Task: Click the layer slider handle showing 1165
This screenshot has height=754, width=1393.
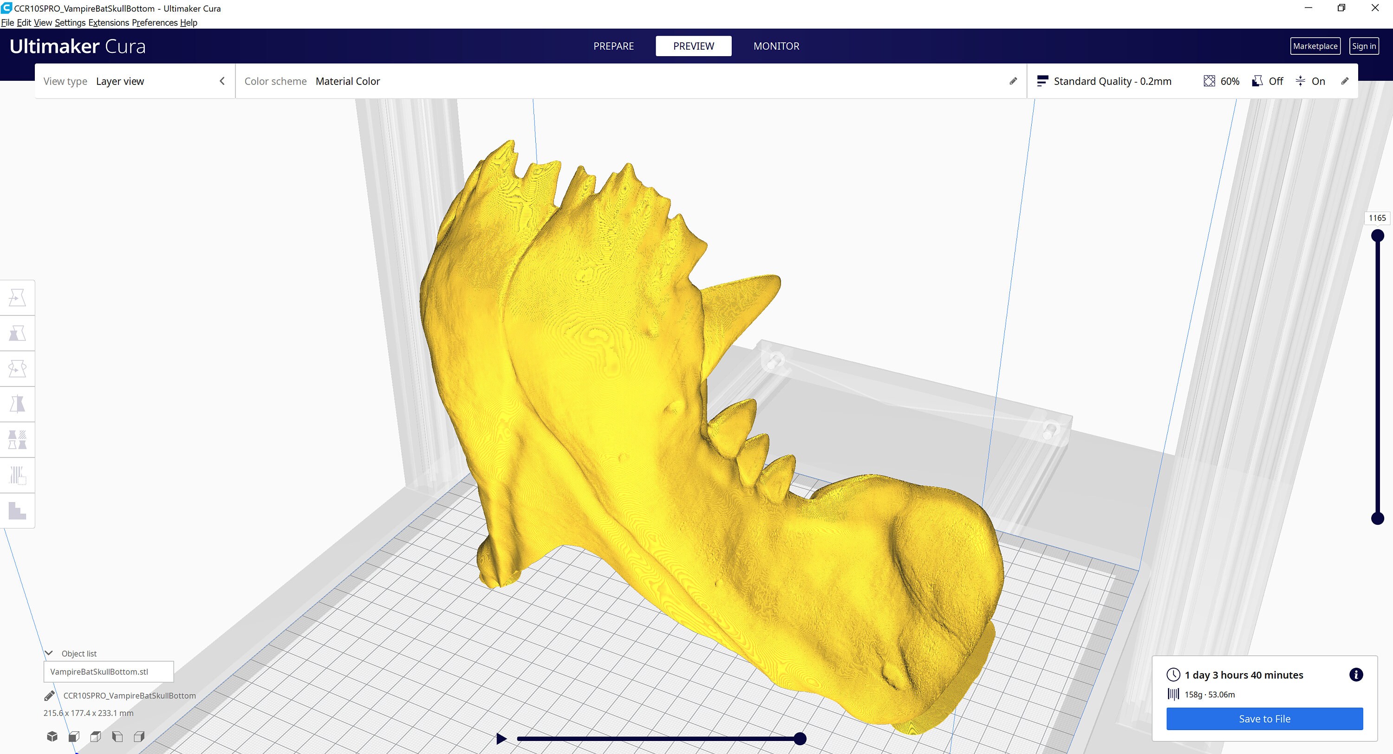Action: click(1377, 235)
